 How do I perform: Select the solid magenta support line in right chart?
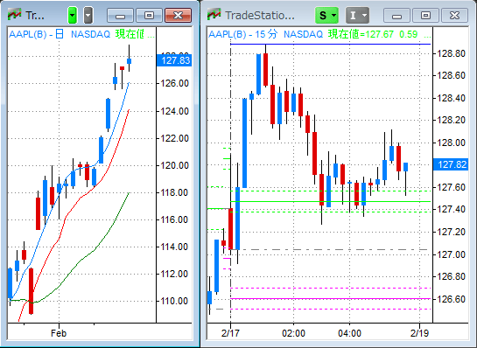tap(330, 299)
